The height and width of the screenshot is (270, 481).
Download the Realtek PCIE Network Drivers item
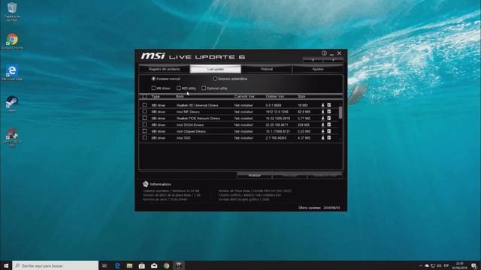(322, 118)
